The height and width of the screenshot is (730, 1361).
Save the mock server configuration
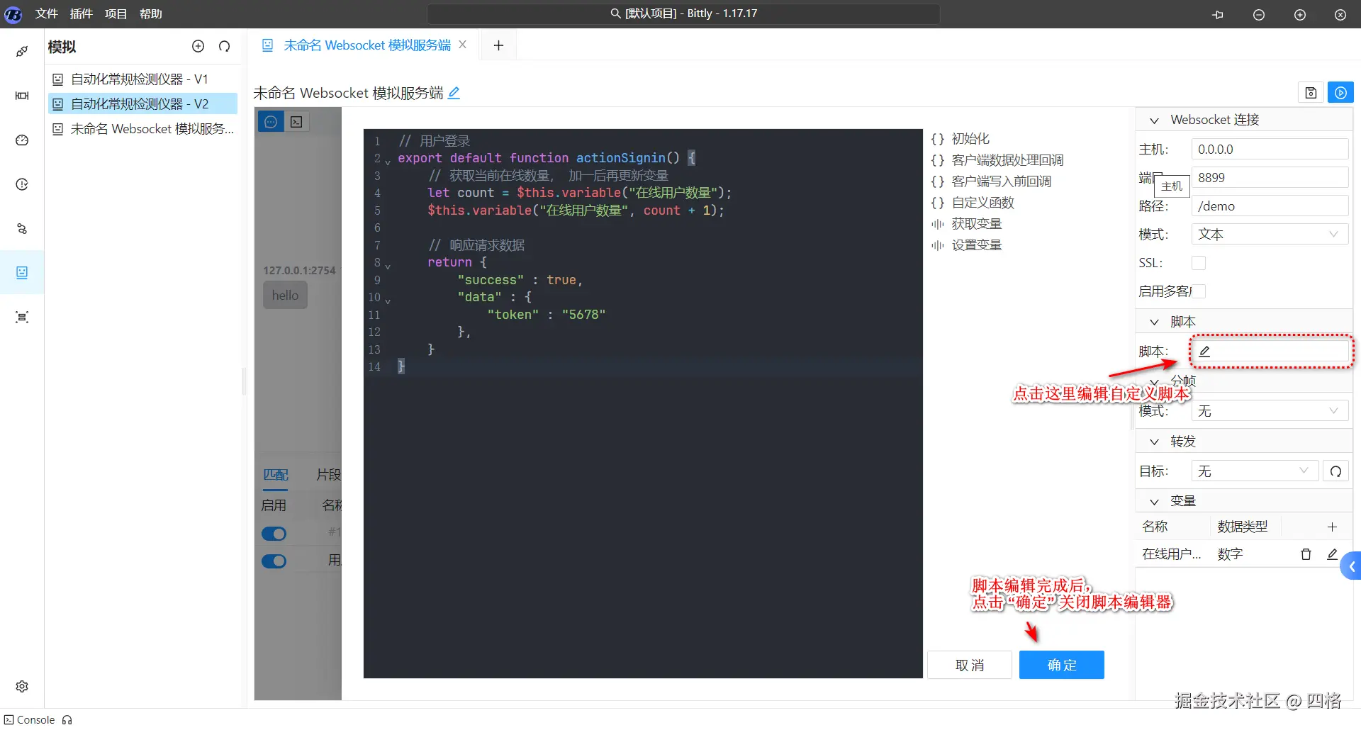click(1311, 93)
